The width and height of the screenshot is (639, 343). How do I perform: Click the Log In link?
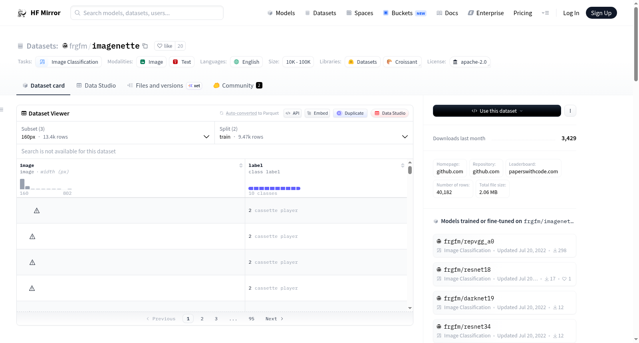point(571,13)
